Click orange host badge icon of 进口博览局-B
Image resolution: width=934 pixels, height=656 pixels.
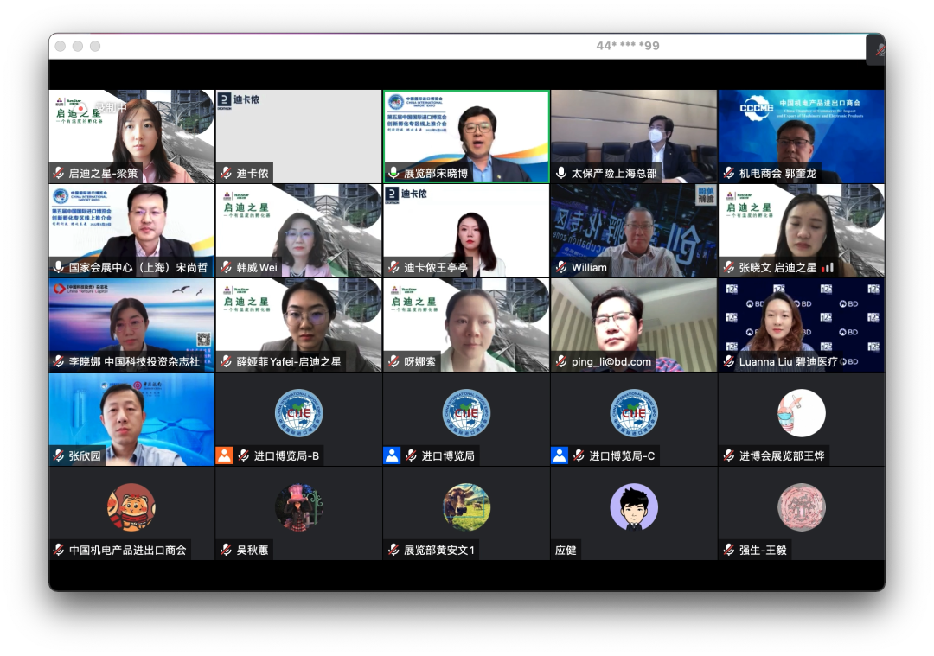[x=224, y=455]
